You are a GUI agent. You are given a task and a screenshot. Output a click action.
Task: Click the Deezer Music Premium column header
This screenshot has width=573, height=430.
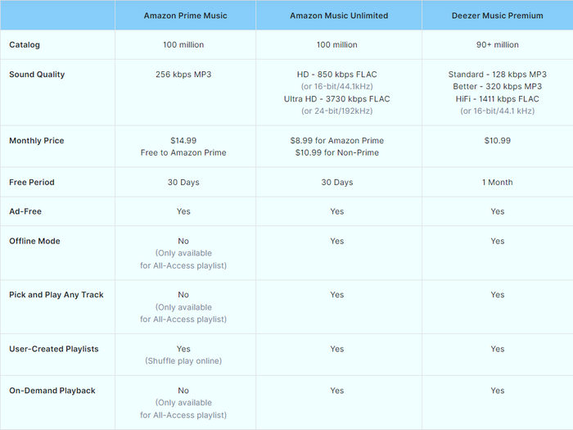(x=497, y=16)
